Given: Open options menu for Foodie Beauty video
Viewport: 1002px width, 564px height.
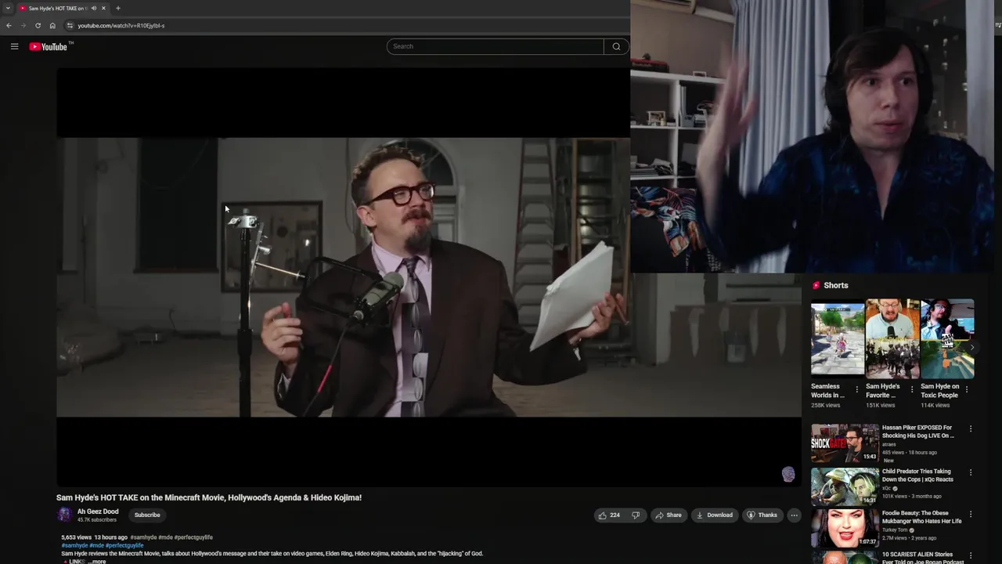Looking at the screenshot, I should (971, 514).
